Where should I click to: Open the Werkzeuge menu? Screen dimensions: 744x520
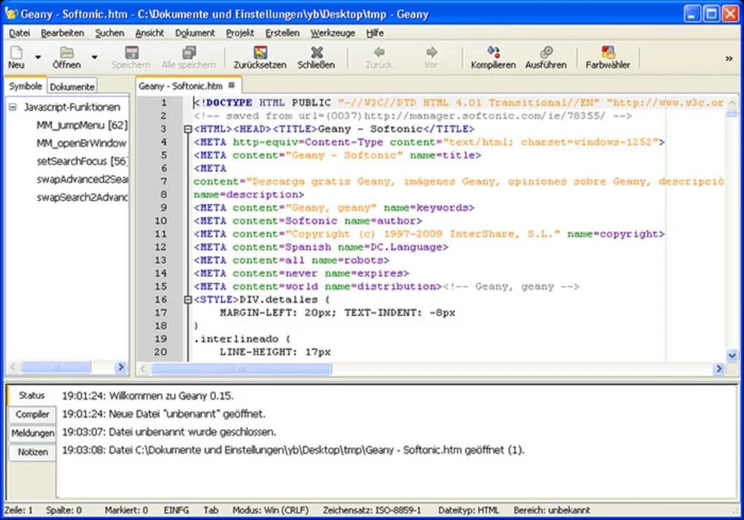click(333, 34)
